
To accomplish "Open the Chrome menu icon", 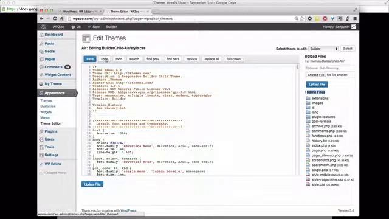I will (x=355, y=19).
